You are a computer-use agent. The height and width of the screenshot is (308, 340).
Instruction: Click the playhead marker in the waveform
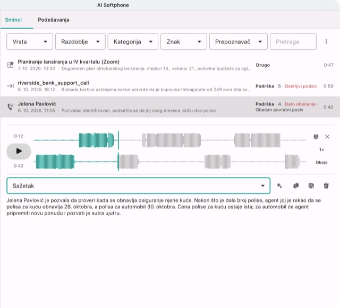pyautogui.click(x=118, y=151)
